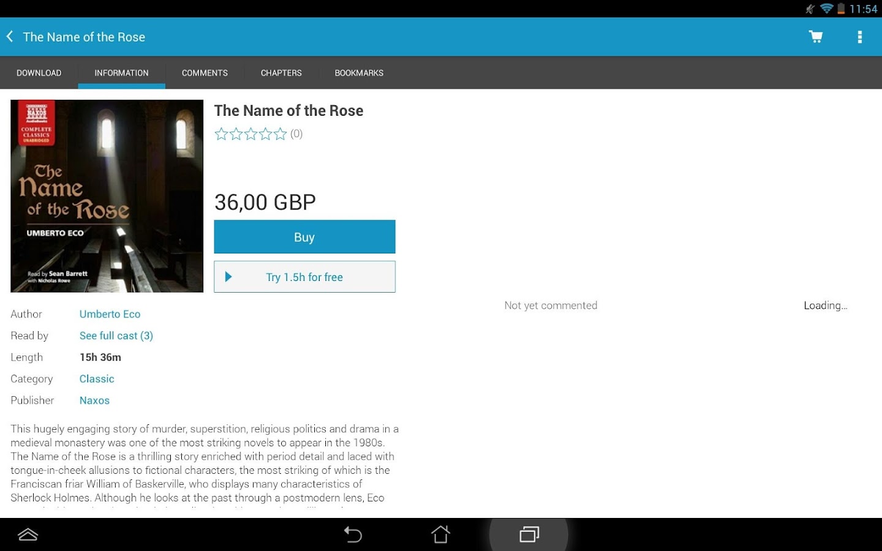This screenshot has height=551, width=882.
Task: Tap the (0) ratings count
Action: coord(296,134)
